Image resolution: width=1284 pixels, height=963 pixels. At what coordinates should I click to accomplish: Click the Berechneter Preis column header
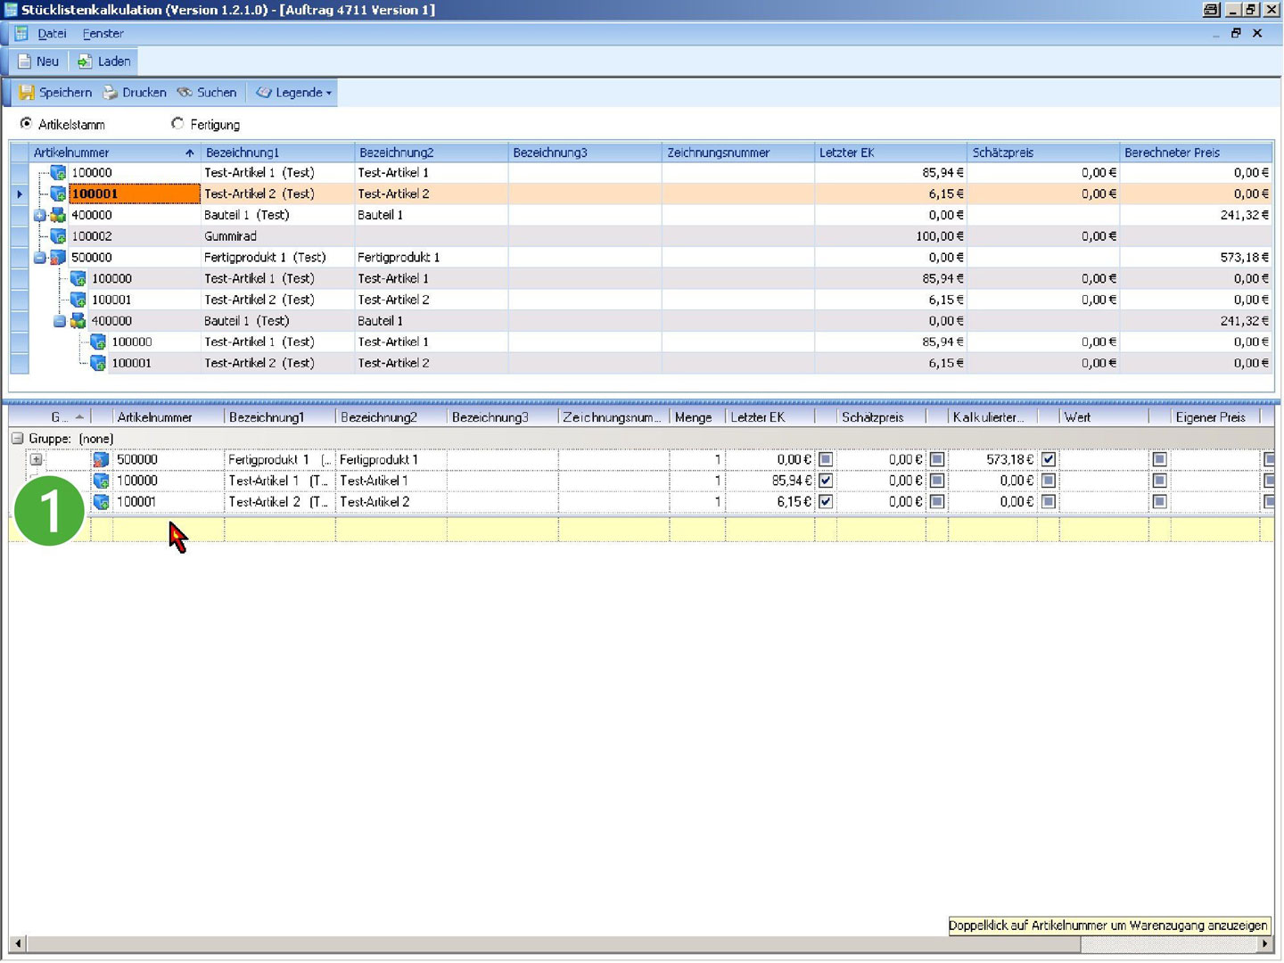click(x=1196, y=152)
